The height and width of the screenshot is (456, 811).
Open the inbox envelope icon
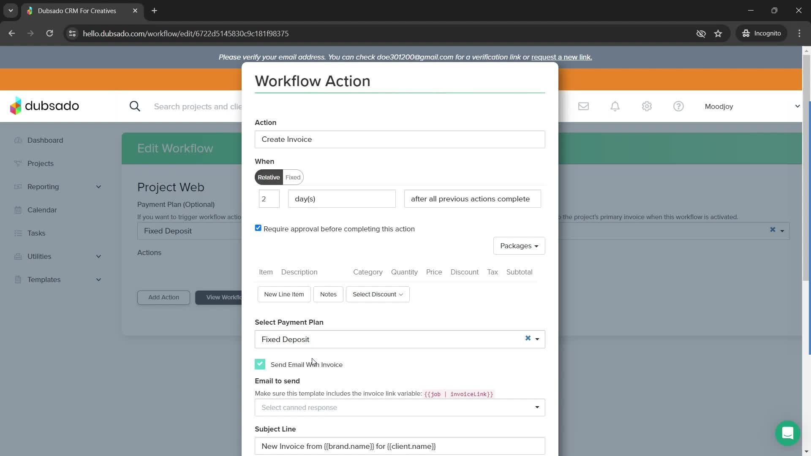point(583,106)
